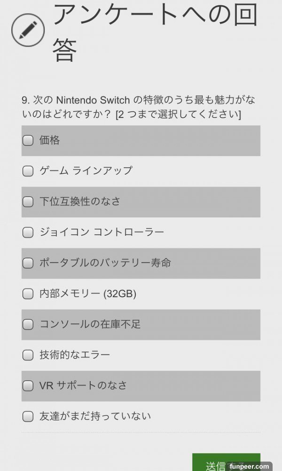Check the ゲーム ラインアップ checkbox
282x471 pixels.
click(28, 171)
